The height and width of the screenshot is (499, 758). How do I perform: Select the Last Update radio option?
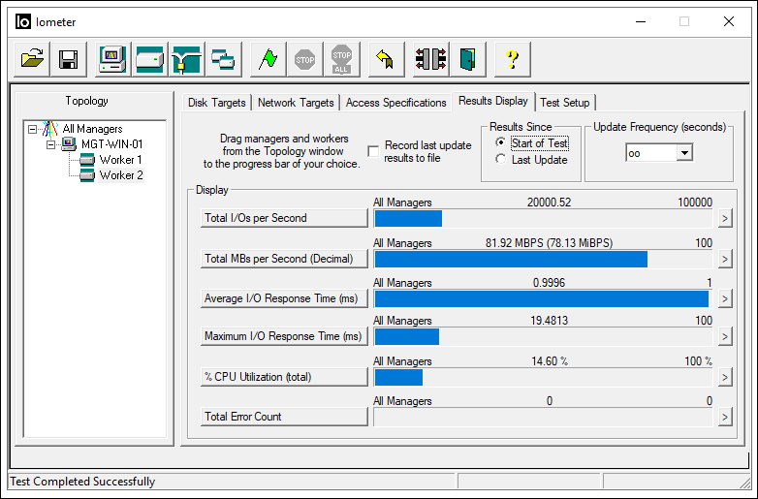501,160
